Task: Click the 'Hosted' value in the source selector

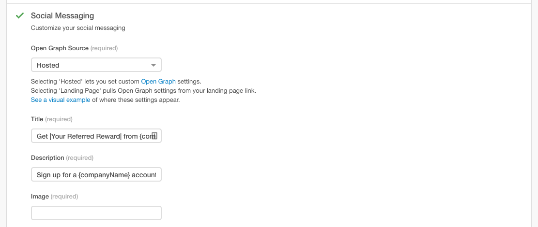Action: pos(48,65)
